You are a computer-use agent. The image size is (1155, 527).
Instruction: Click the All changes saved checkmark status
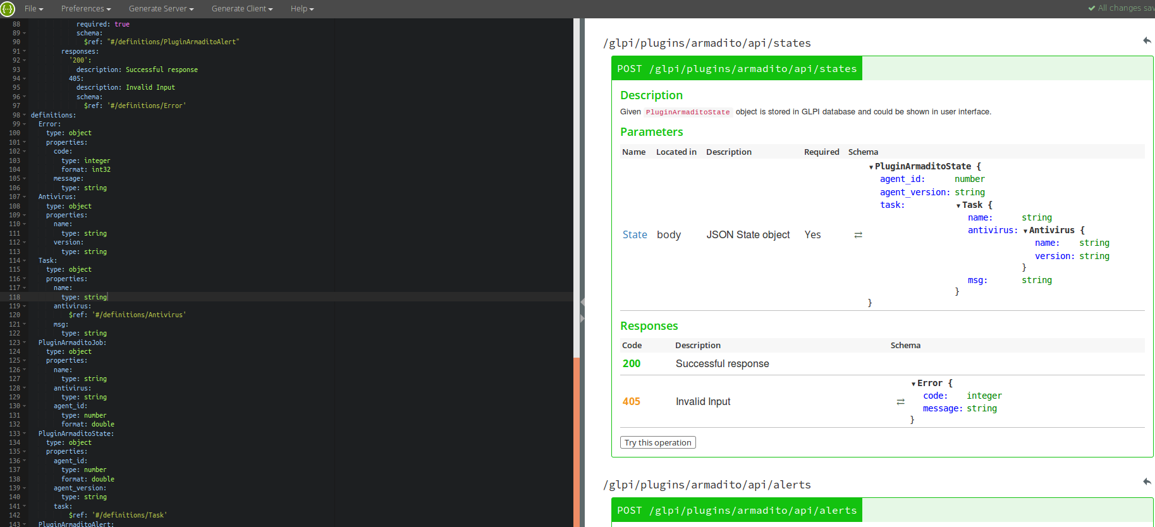(x=1121, y=8)
